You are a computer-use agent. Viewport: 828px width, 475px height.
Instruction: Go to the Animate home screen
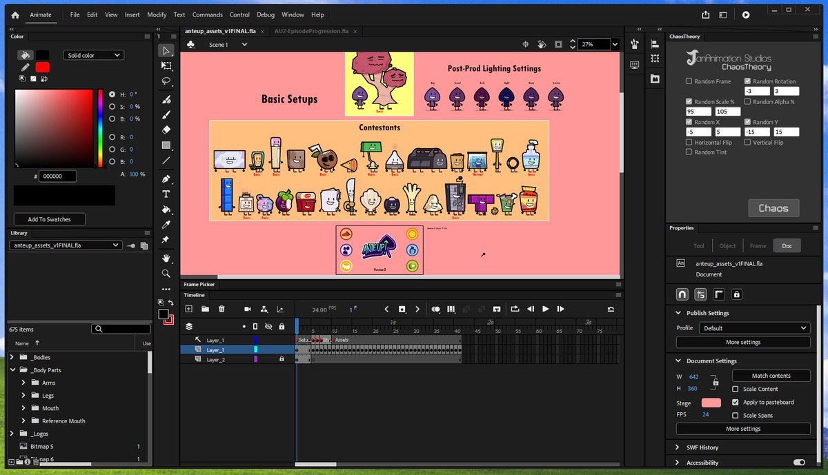pos(15,14)
